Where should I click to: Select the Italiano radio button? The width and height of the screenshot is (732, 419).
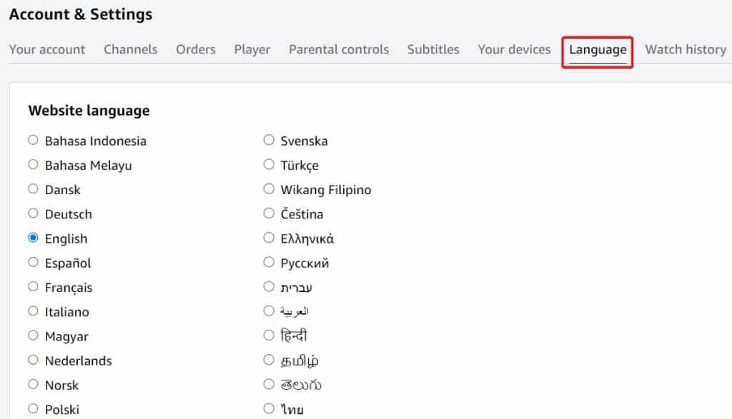pos(33,311)
